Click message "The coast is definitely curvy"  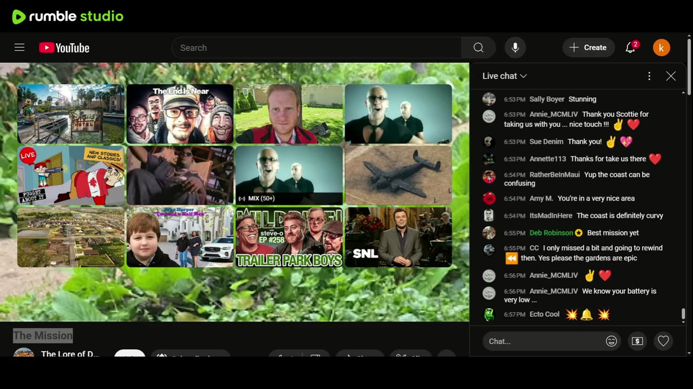pos(620,216)
